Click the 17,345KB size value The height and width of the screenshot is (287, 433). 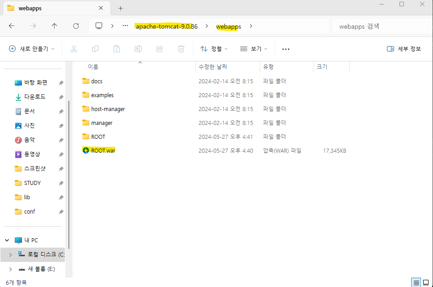tap(335, 151)
